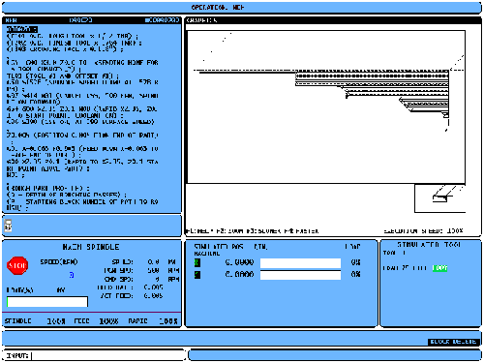Click the small pendant icon below the program

[8, 226]
